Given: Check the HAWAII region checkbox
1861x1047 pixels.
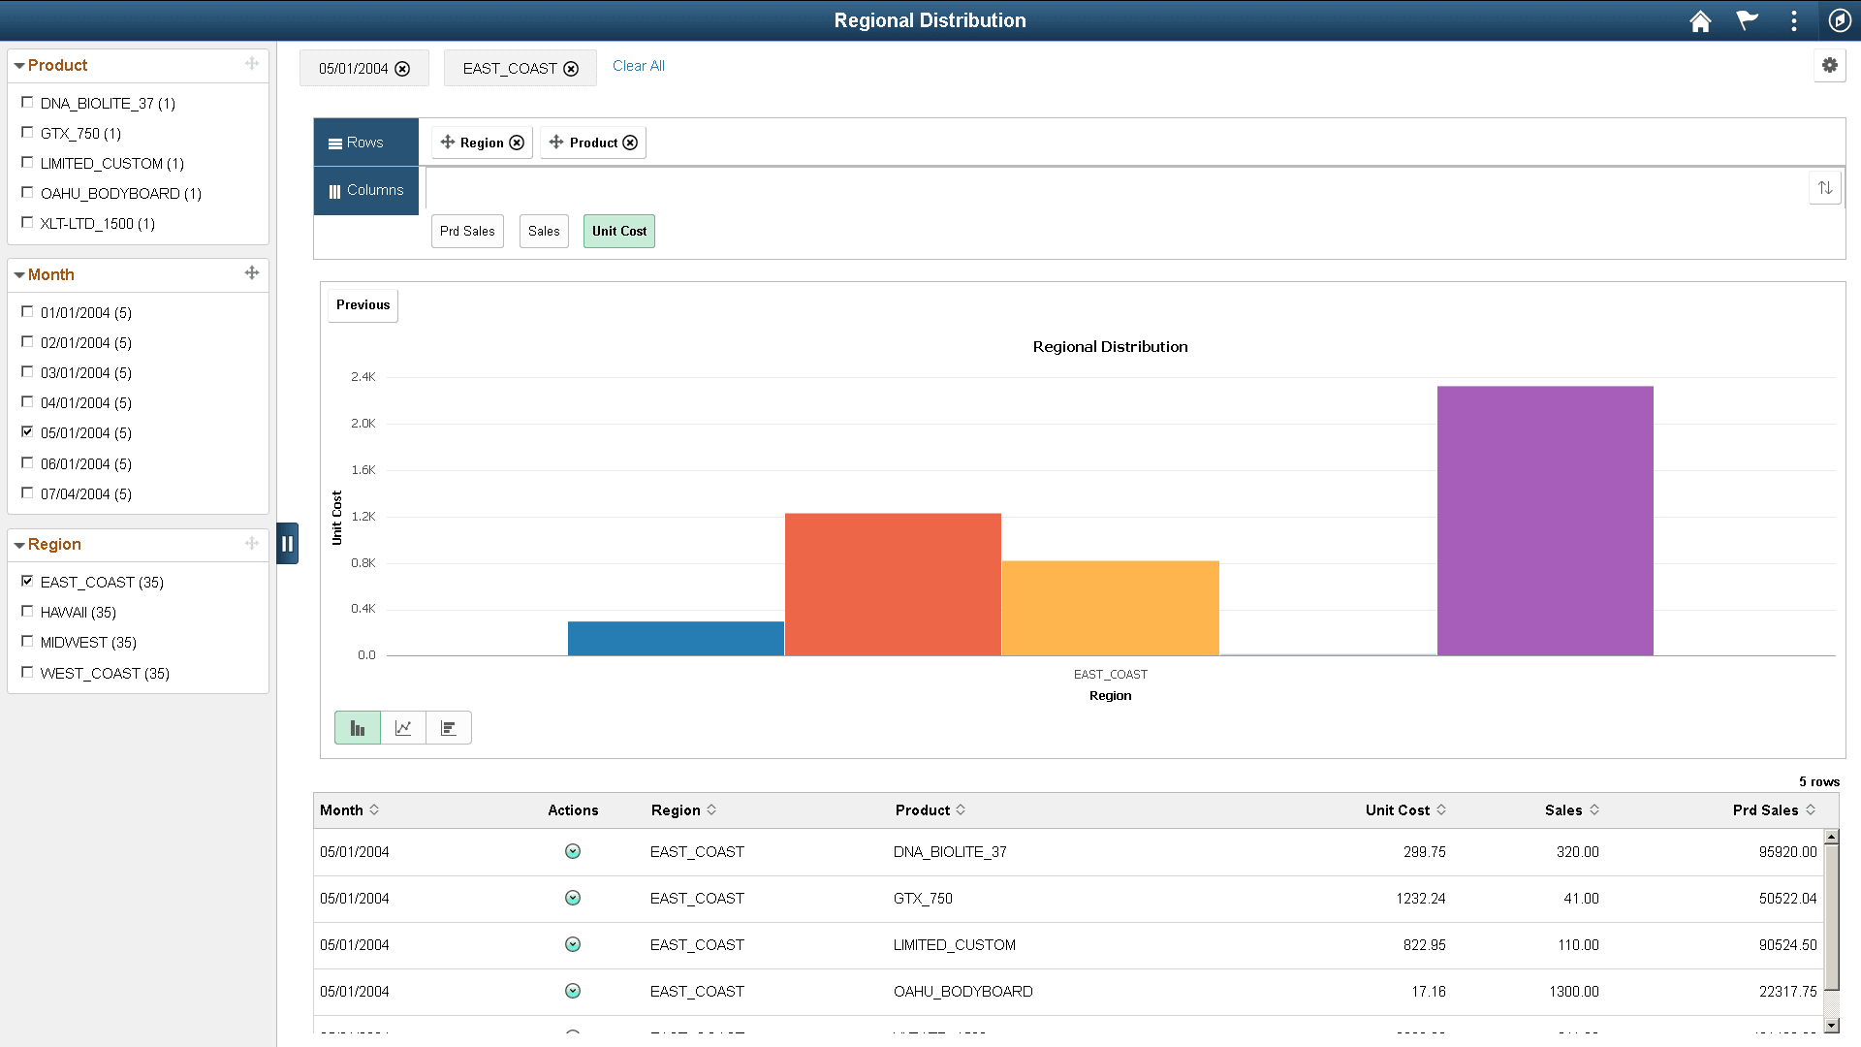Looking at the screenshot, I should point(27,611).
